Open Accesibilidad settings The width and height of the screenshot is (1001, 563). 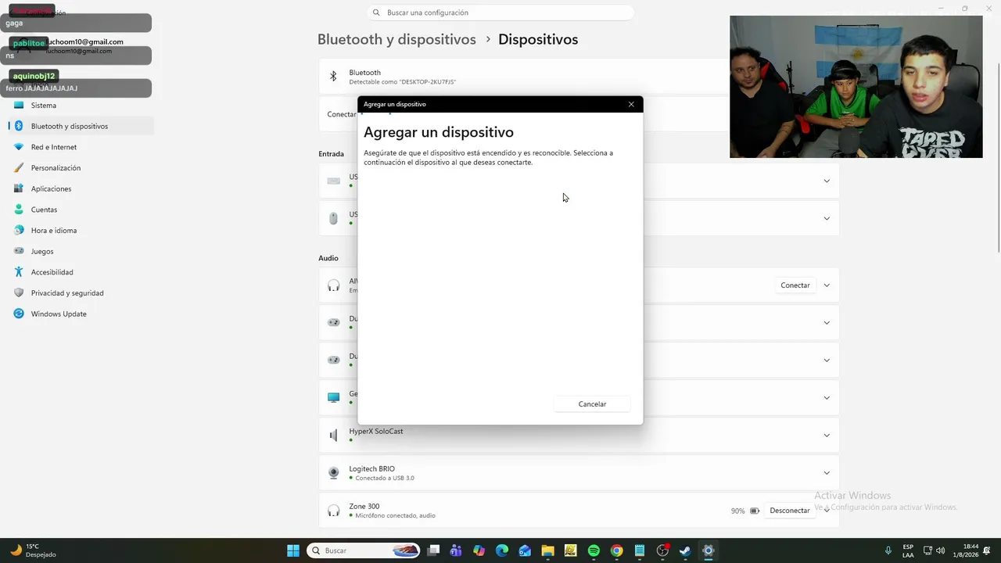click(81, 272)
